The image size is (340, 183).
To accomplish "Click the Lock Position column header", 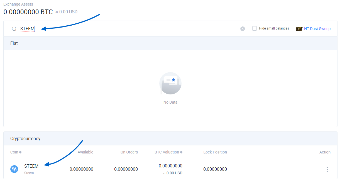I will [x=215, y=152].
